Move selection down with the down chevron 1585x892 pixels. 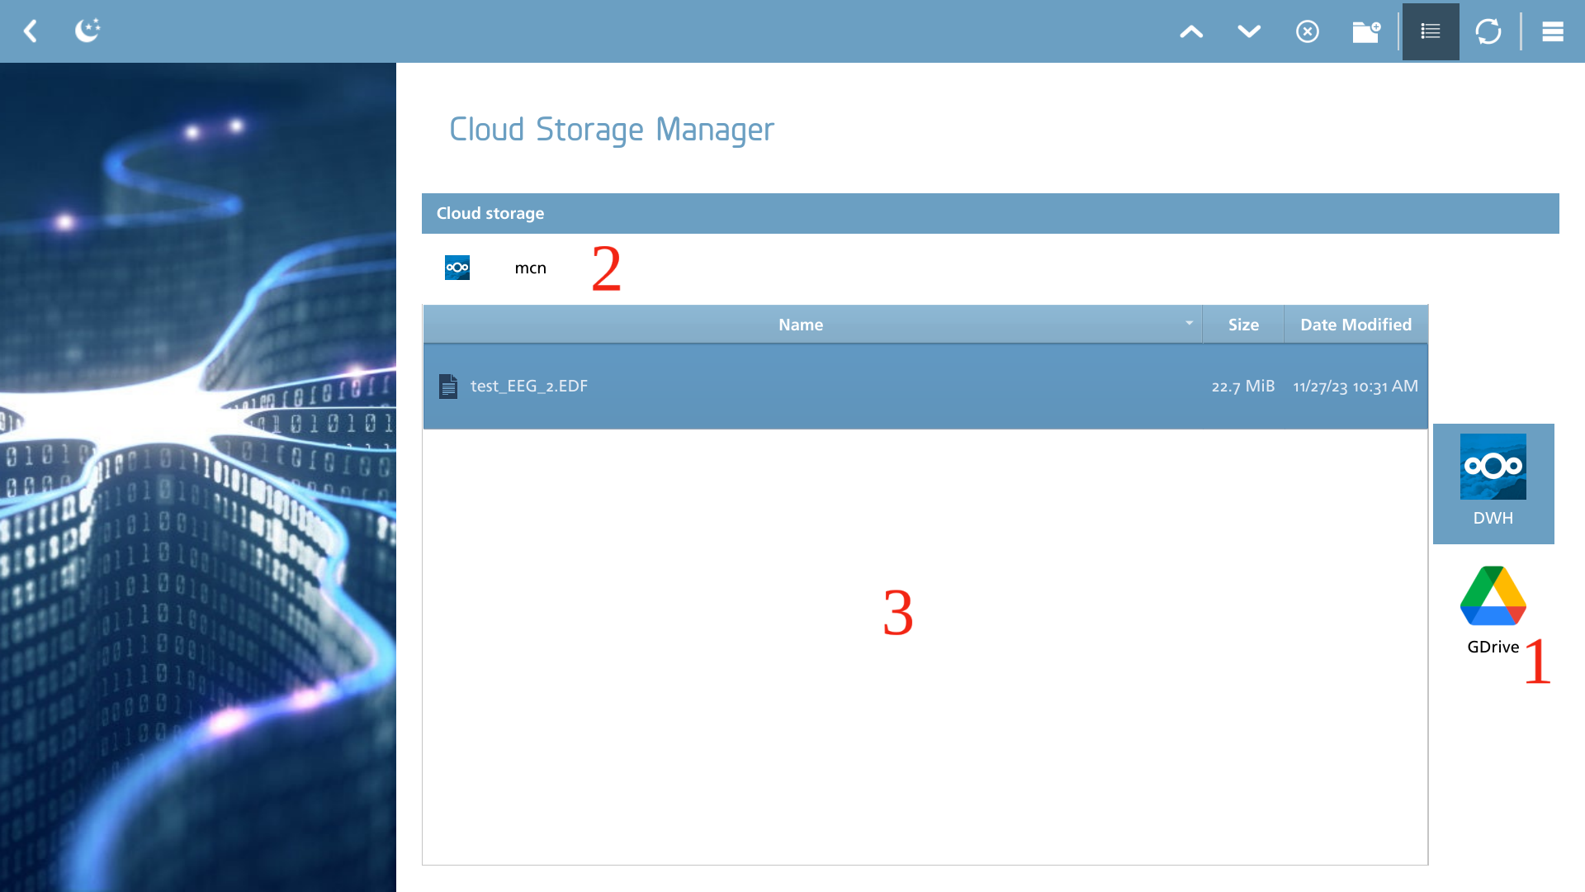(1249, 31)
